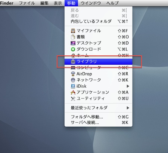Expand the 最近使ったフォルダ submenu arrow
The image size is (168, 153).
[x=128, y=108]
